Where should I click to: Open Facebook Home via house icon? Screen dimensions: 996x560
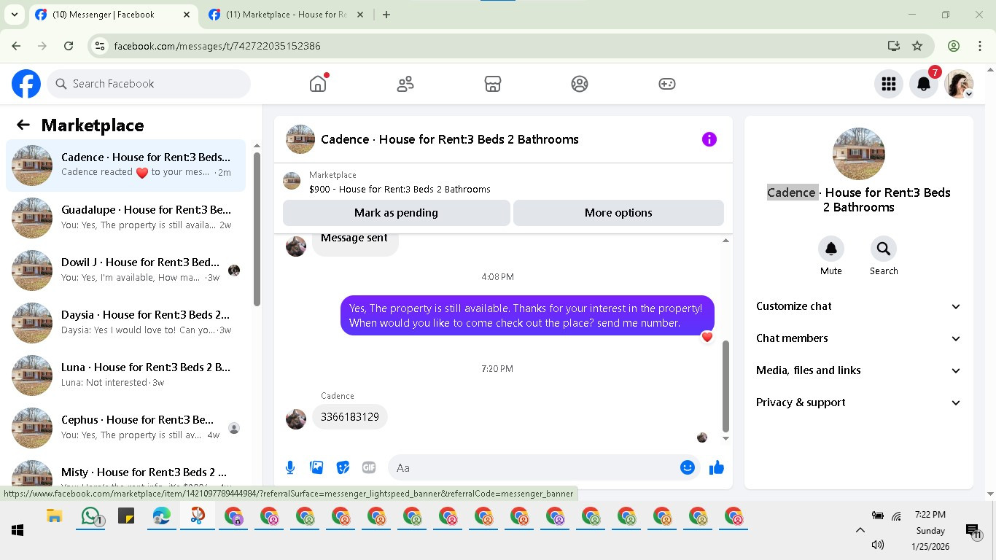pyautogui.click(x=318, y=84)
